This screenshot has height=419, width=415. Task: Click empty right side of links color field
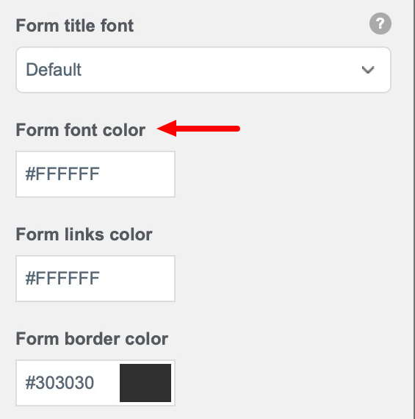click(137, 279)
